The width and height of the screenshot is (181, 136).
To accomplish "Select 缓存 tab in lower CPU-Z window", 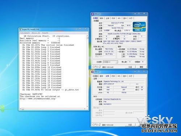I will (101, 76).
